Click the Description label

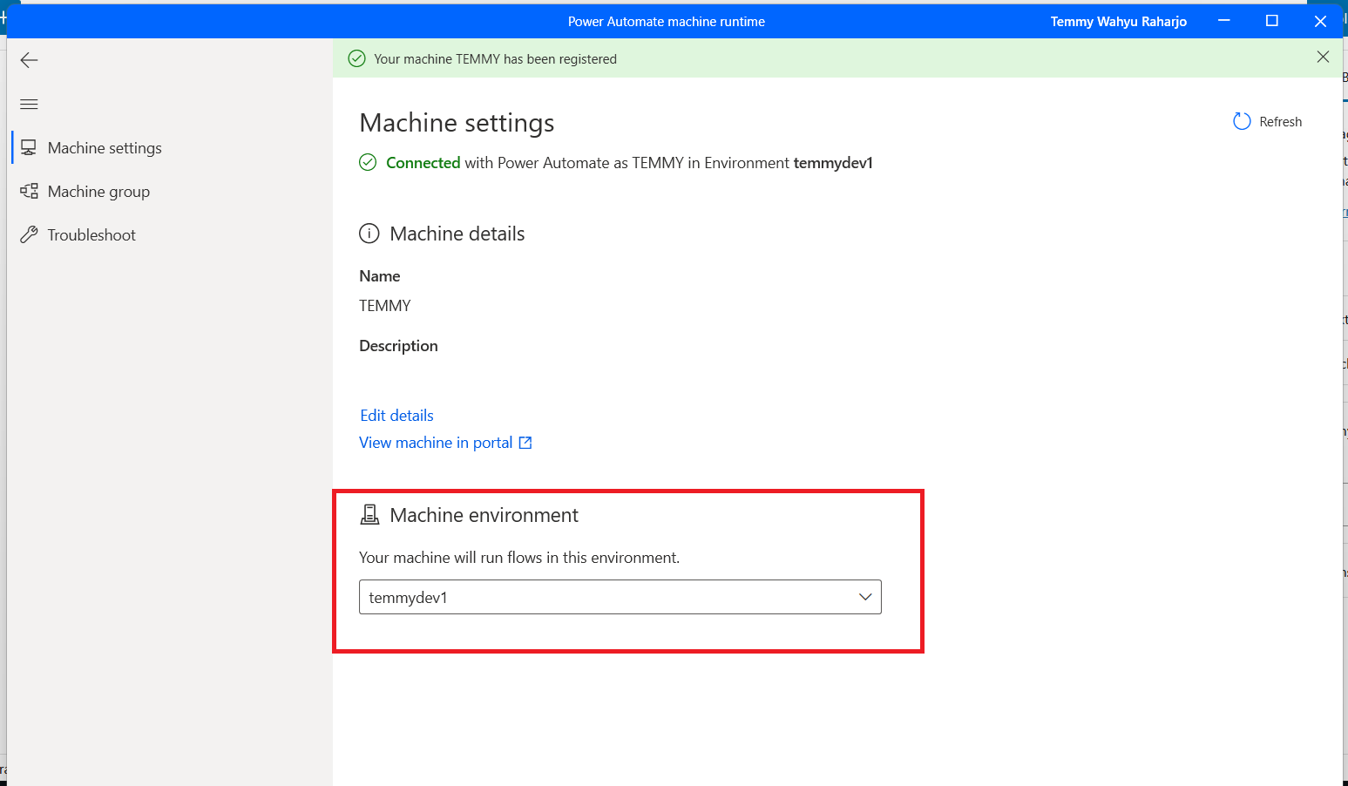tap(398, 346)
